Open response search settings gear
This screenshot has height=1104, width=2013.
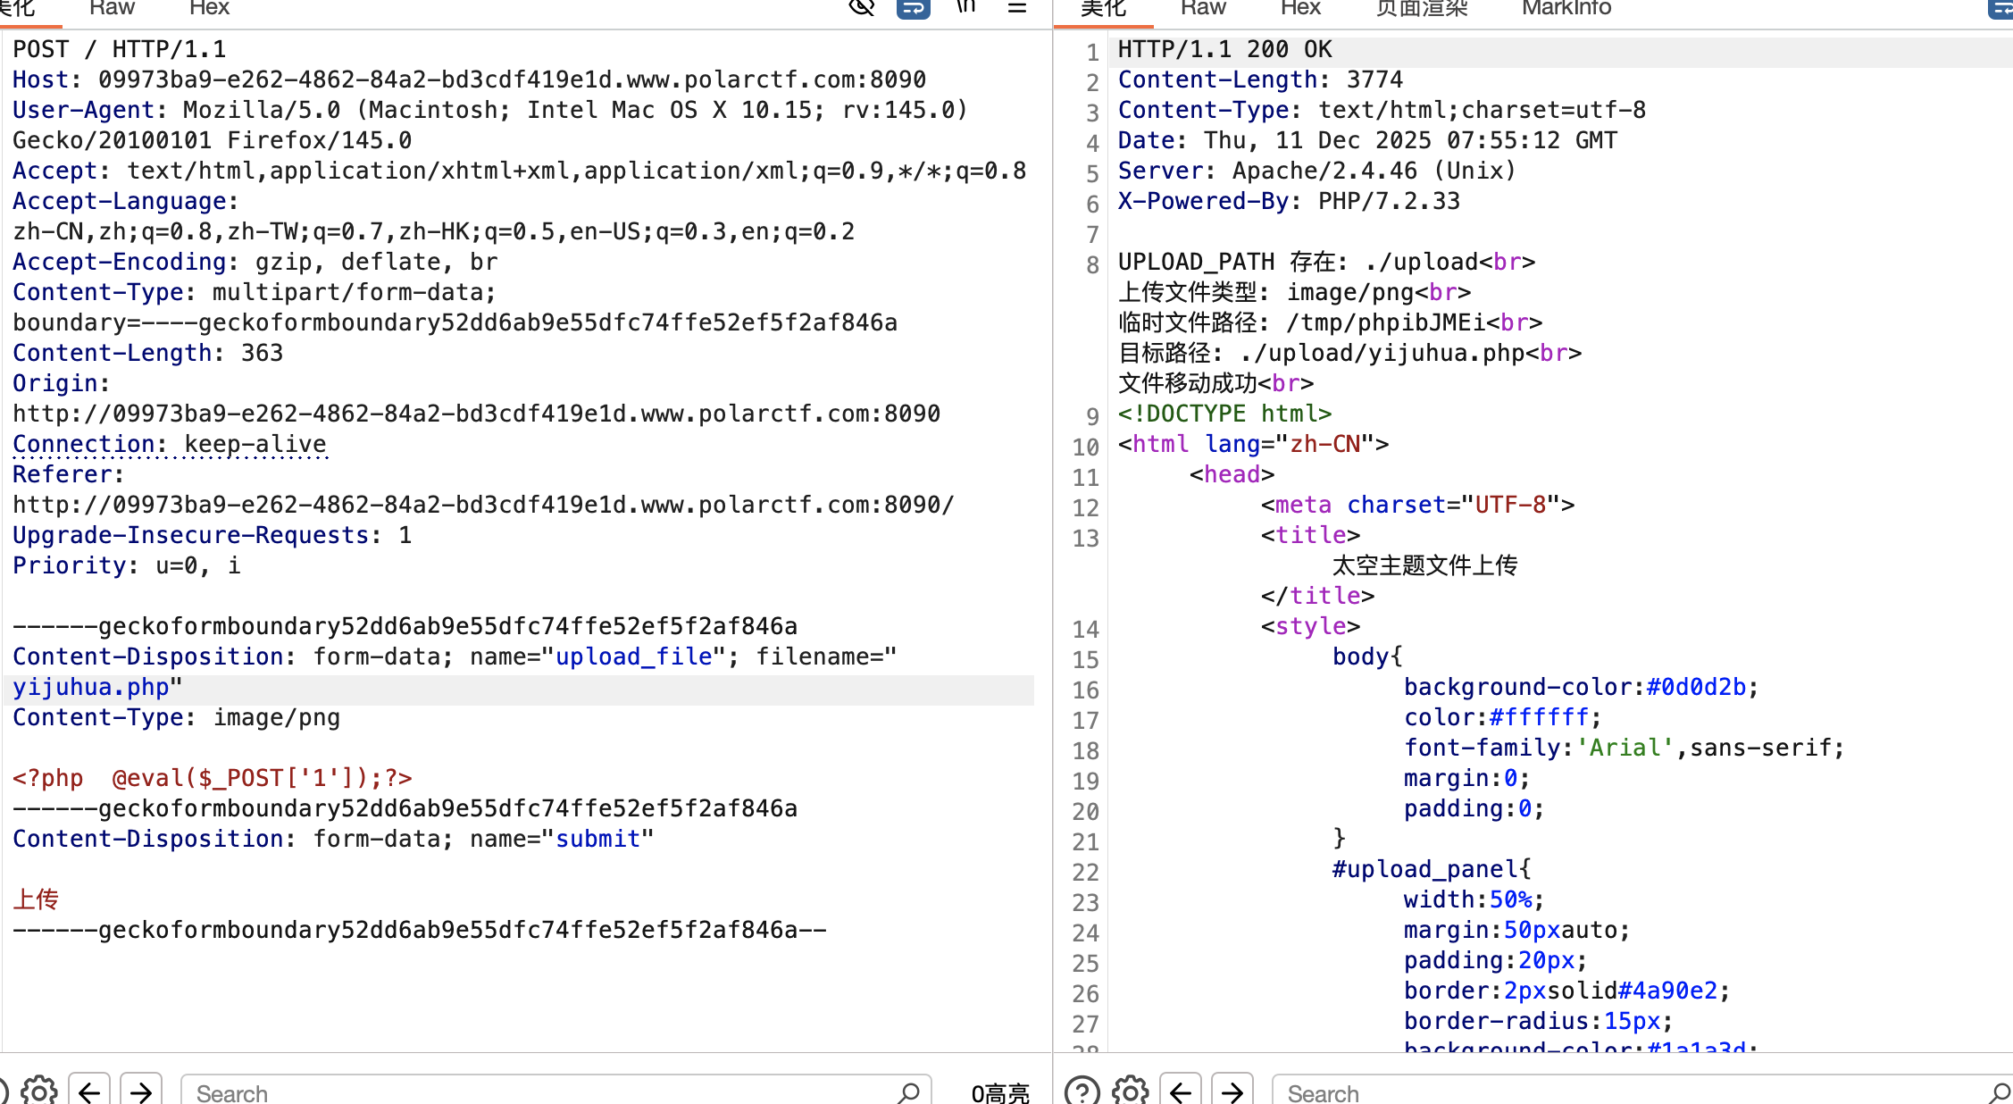click(x=1131, y=1091)
